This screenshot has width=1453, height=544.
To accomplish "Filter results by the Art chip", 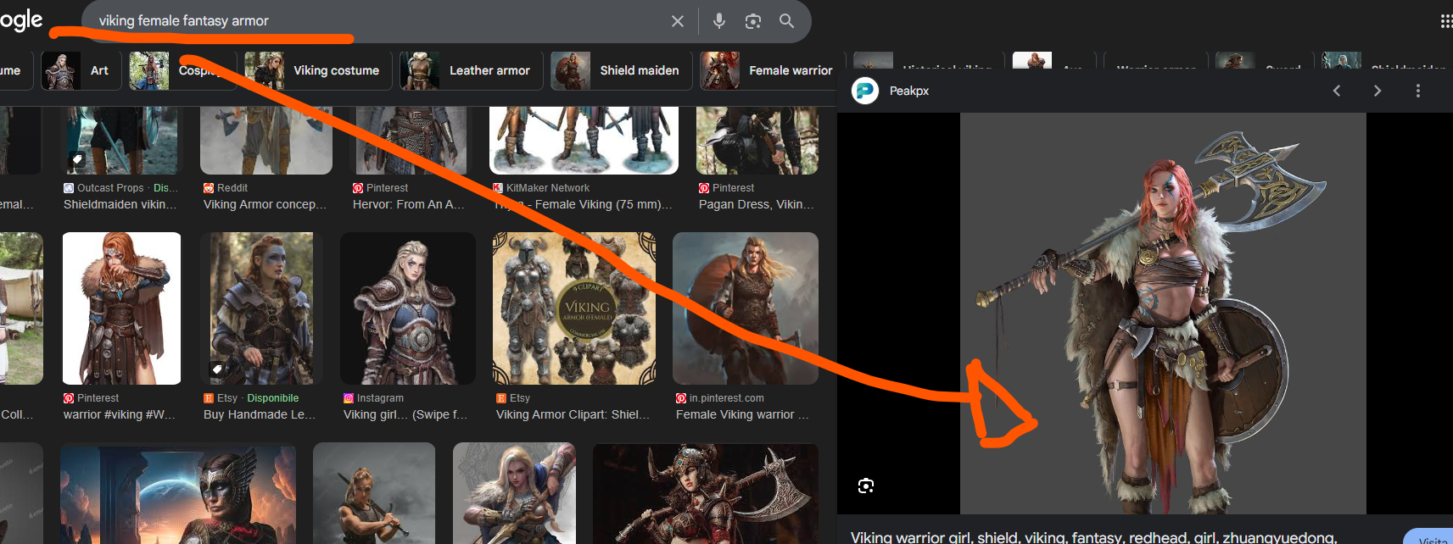I will [x=81, y=70].
